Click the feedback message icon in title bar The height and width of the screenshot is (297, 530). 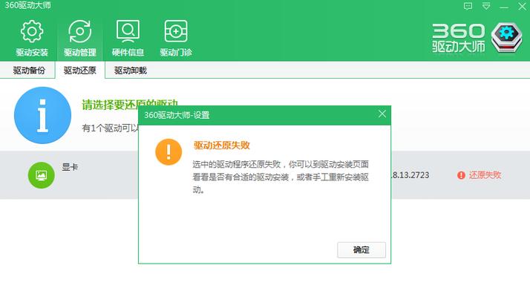click(x=468, y=6)
